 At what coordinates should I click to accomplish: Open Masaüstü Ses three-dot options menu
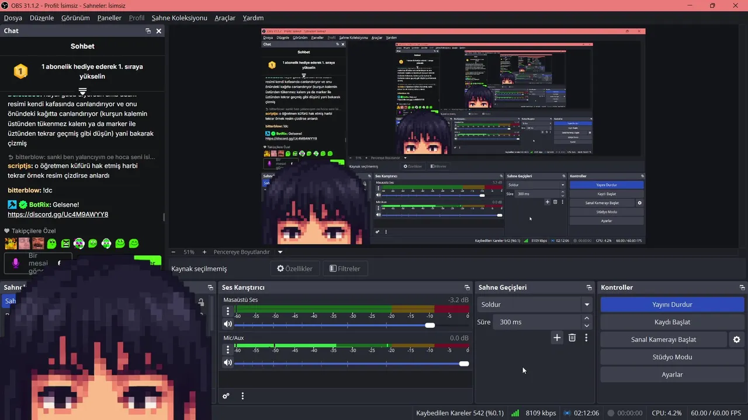[x=228, y=311]
